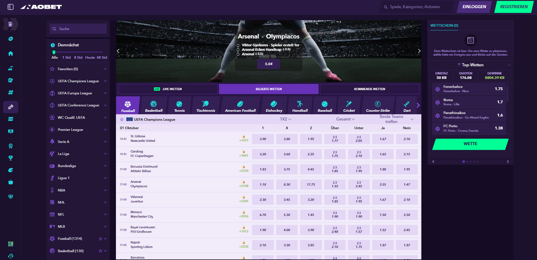The width and height of the screenshot is (537, 260).
Task: Click the green WETTE button
Action: [x=470, y=144]
